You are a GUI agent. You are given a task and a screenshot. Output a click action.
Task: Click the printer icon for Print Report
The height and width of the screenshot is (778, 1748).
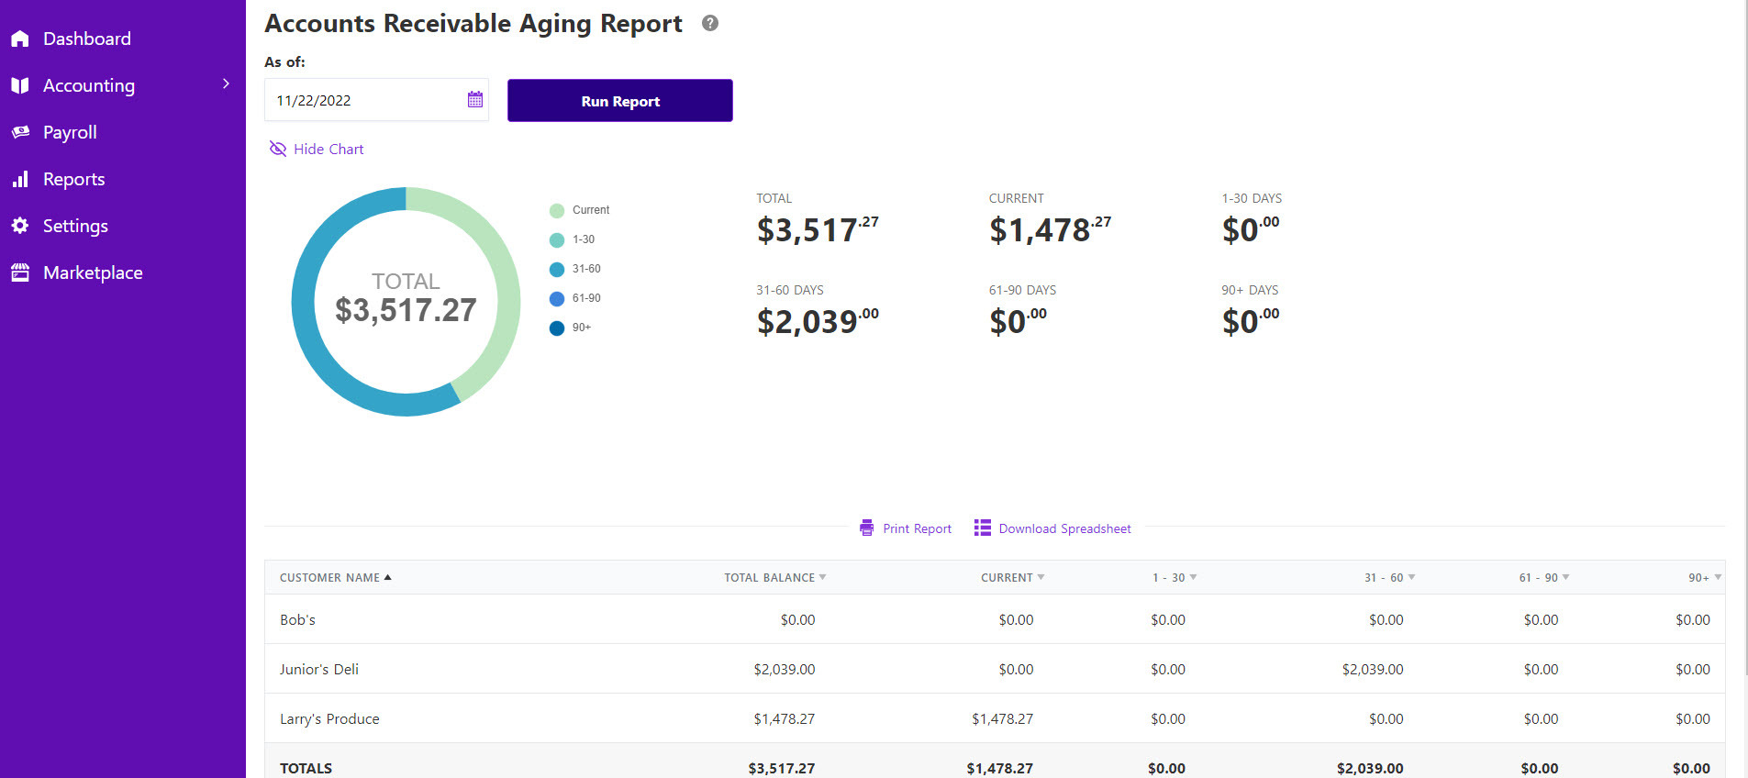pyautogui.click(x=866, y=528)
